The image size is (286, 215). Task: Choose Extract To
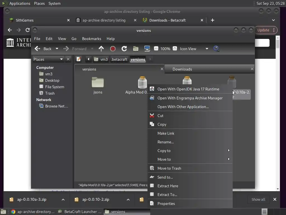click(x=190, y=195)
